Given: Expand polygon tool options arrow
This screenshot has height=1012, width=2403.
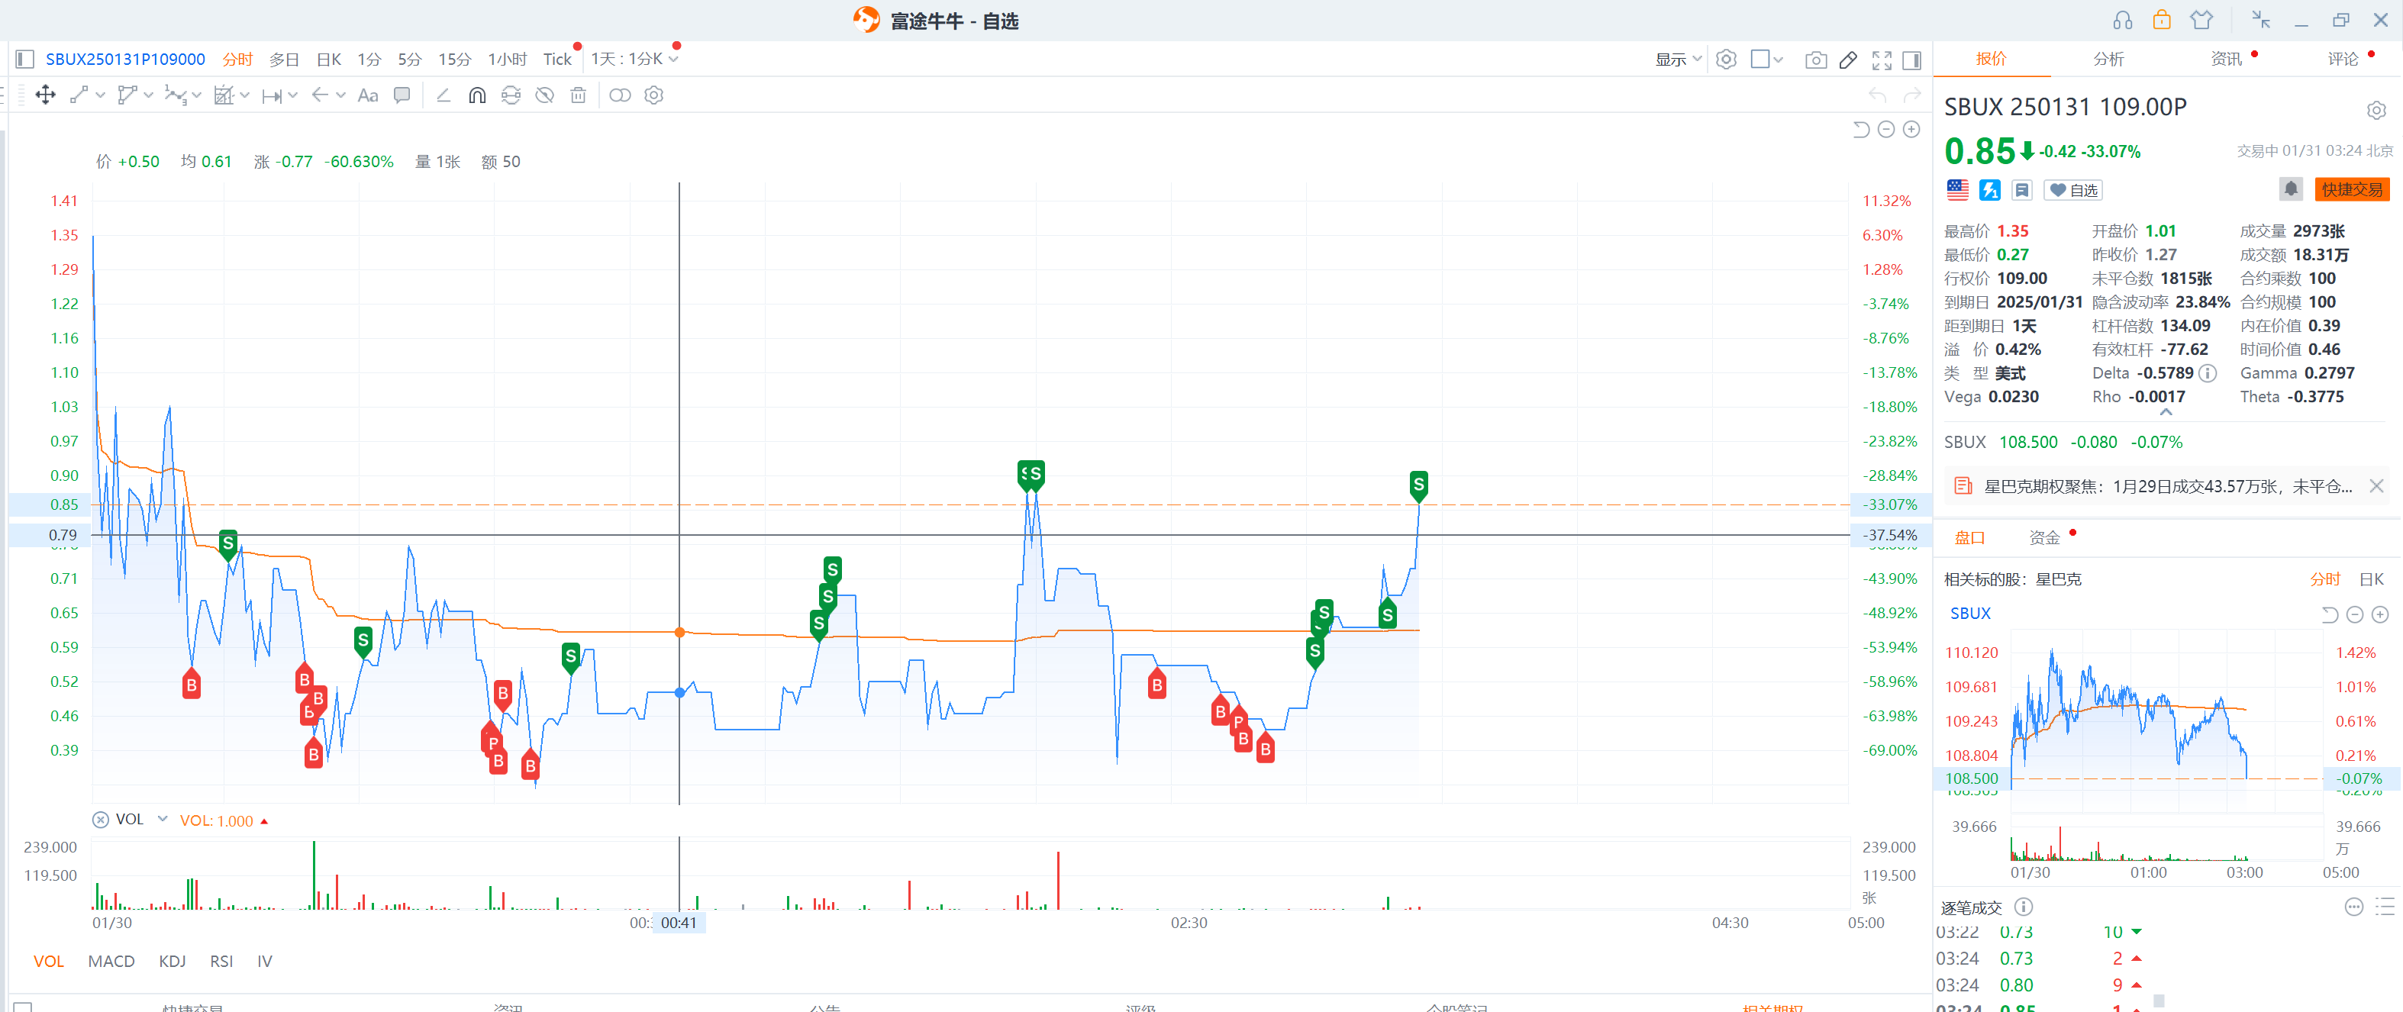Looking at the screenshot, I should point(148,95).
